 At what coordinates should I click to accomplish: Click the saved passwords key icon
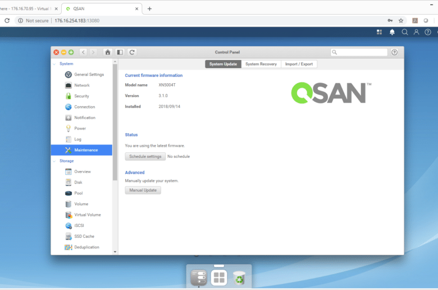tap(390, 20)
